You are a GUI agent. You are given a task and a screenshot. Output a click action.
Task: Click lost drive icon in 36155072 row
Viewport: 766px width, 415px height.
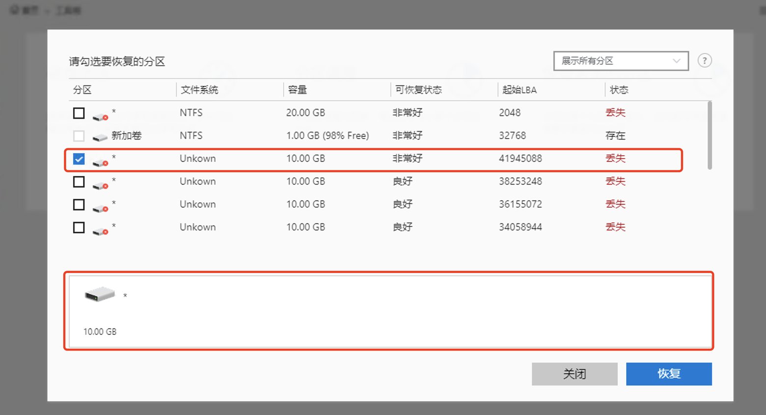(100, 208)
